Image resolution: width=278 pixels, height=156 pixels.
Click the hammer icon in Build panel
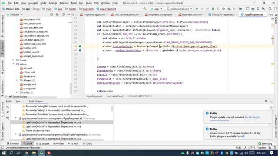[x=7, y=107]
